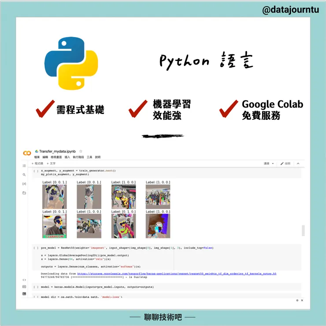Close the bottom bar with the X icon
Screen dimensions: 326x326
pos(302,300)
